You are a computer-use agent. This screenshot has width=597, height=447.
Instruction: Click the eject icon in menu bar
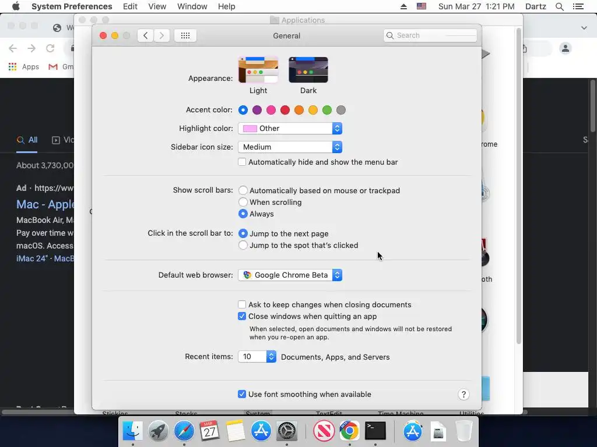coord(403,6)
